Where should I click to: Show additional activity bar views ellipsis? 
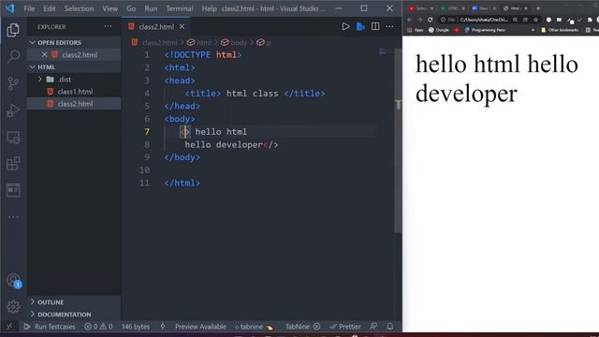[x=13, y=216]
